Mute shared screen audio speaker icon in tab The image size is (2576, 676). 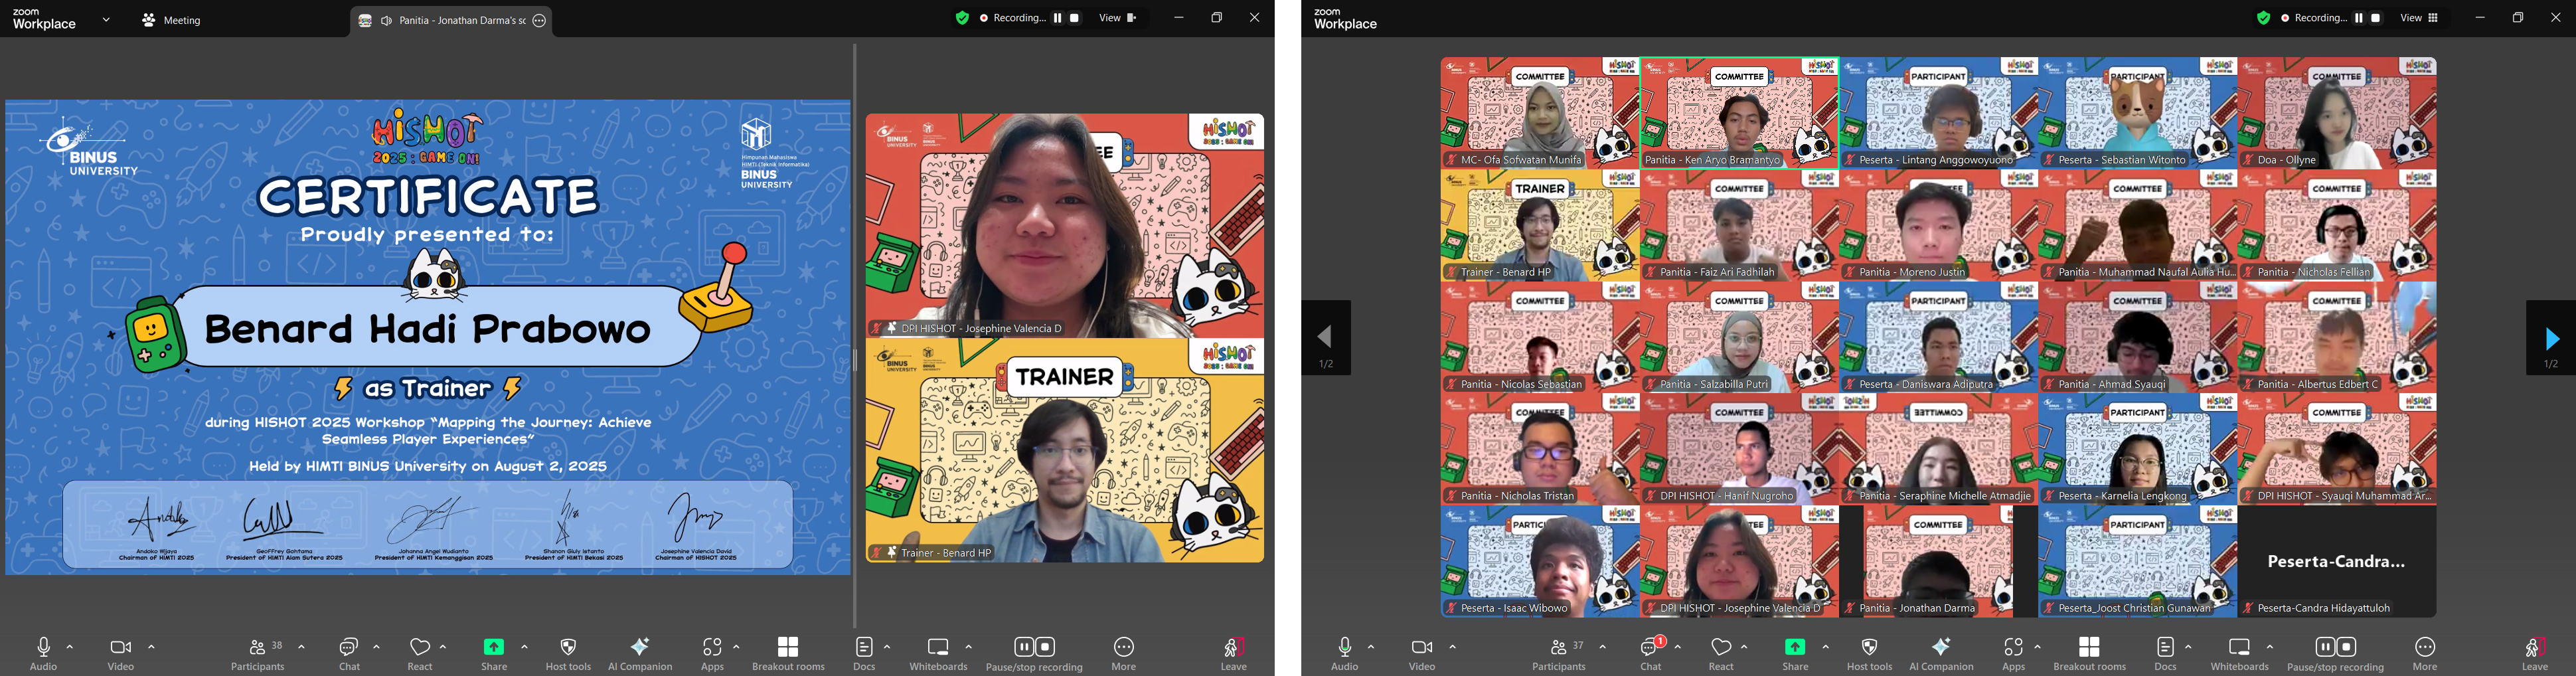tap(386, 20)
